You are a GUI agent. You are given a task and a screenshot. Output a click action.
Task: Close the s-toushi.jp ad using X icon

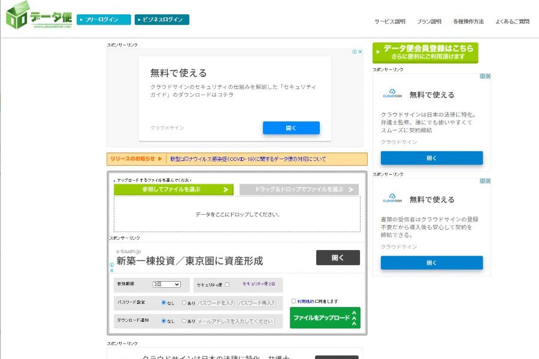coord(111,270)
